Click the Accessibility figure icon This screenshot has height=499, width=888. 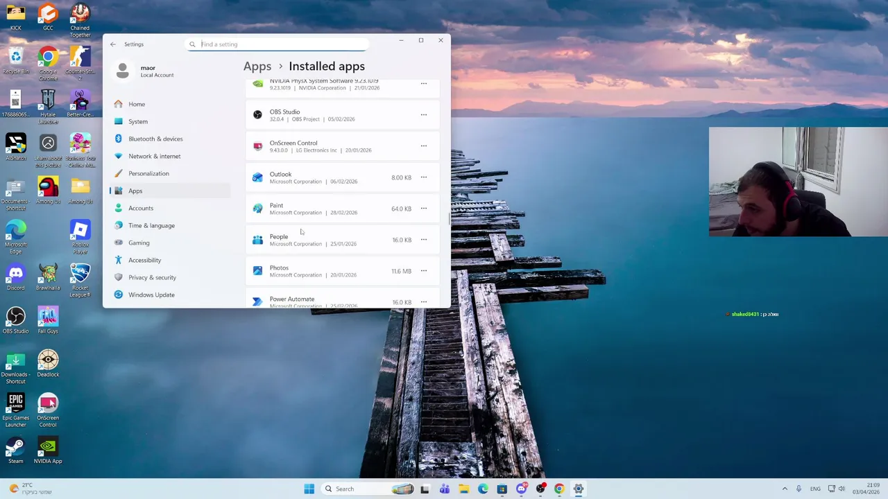118,260
